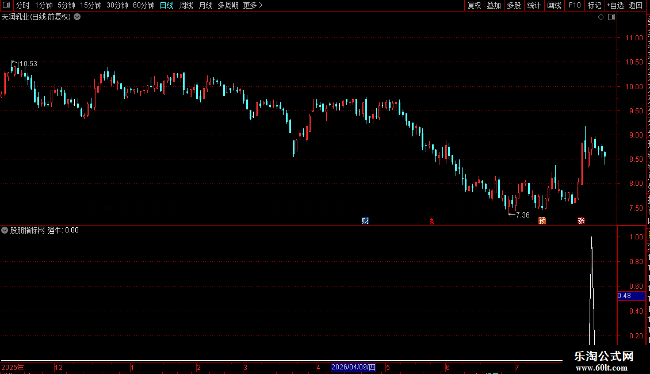The image size is (650, 374).
Task: Open F10 company info
Action: coord(575,5)
